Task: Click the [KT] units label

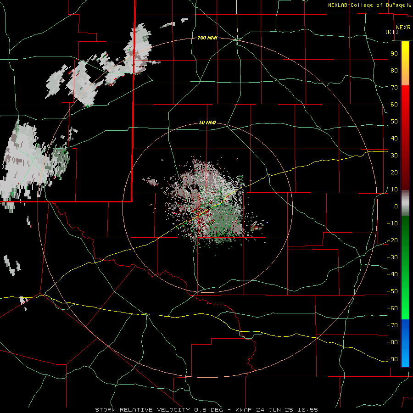Action: point(392,32)
